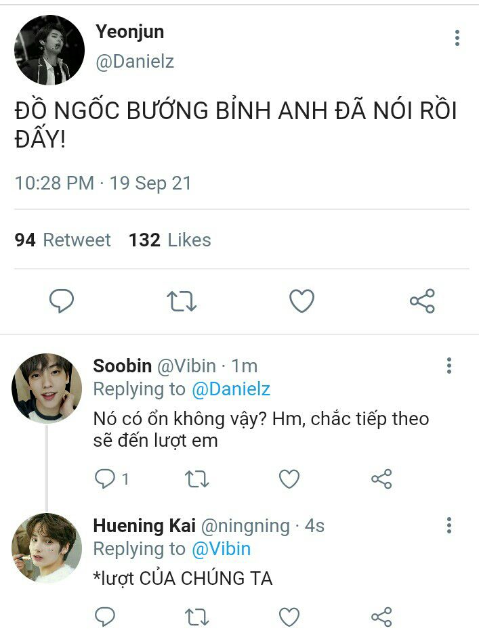Viewport: 479px width, 639px height.
Task: Like Huening Kai's reply
Action: (x=289, y=617)
